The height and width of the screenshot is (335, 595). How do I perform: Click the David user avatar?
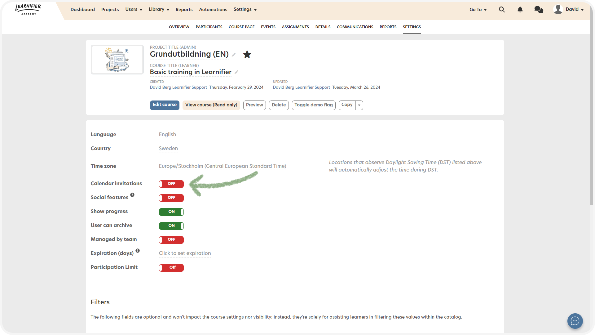(x=558, y=9)
